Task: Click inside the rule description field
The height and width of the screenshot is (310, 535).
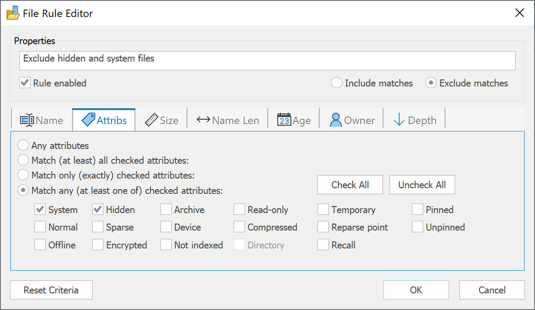Action: click(267, 61)
